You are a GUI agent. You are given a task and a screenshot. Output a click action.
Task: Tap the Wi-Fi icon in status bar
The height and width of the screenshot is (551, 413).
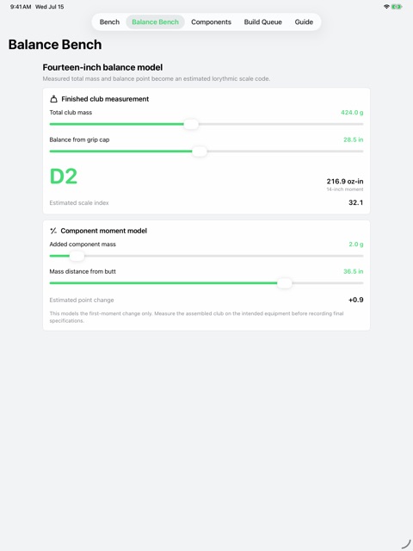coord(386,7)
